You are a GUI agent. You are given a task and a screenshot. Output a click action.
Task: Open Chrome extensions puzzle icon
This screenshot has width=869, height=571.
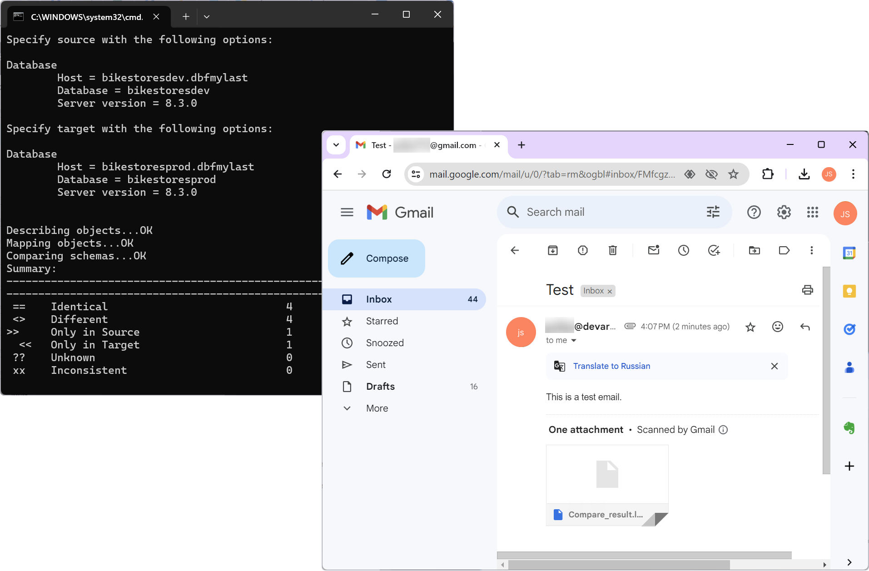(x=768, y=174)
